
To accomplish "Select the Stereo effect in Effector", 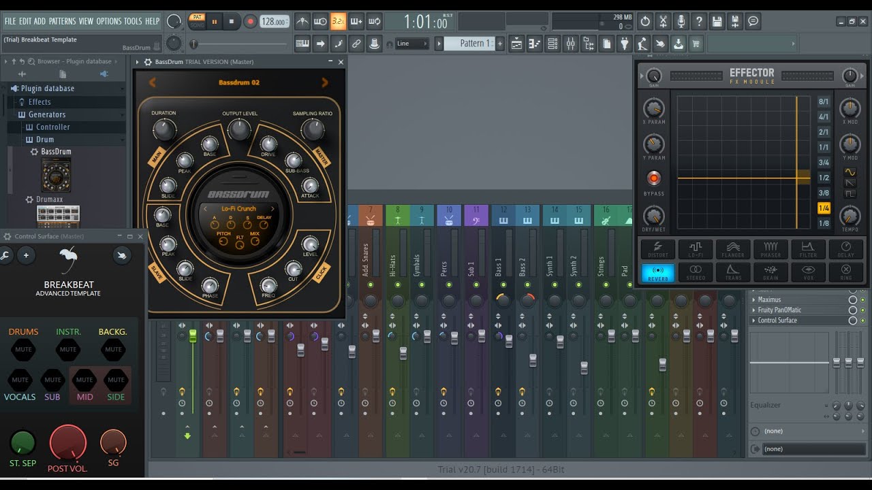I will [696, 272].
